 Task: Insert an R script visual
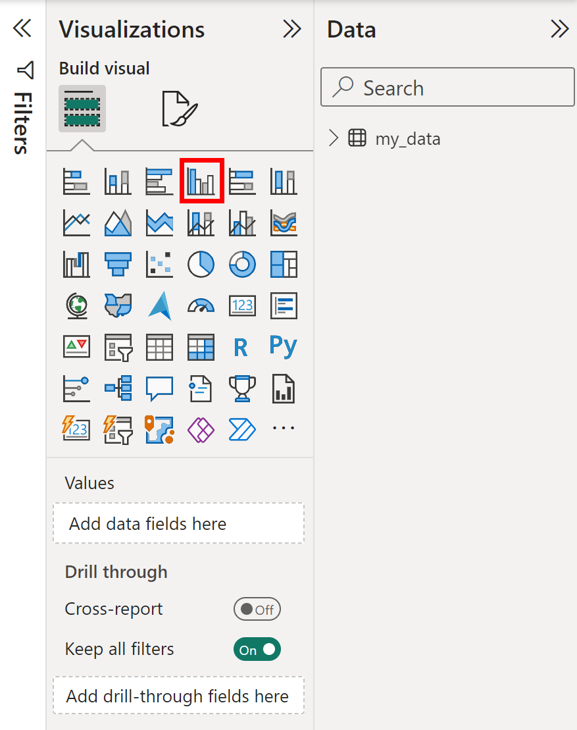point(241,348)
